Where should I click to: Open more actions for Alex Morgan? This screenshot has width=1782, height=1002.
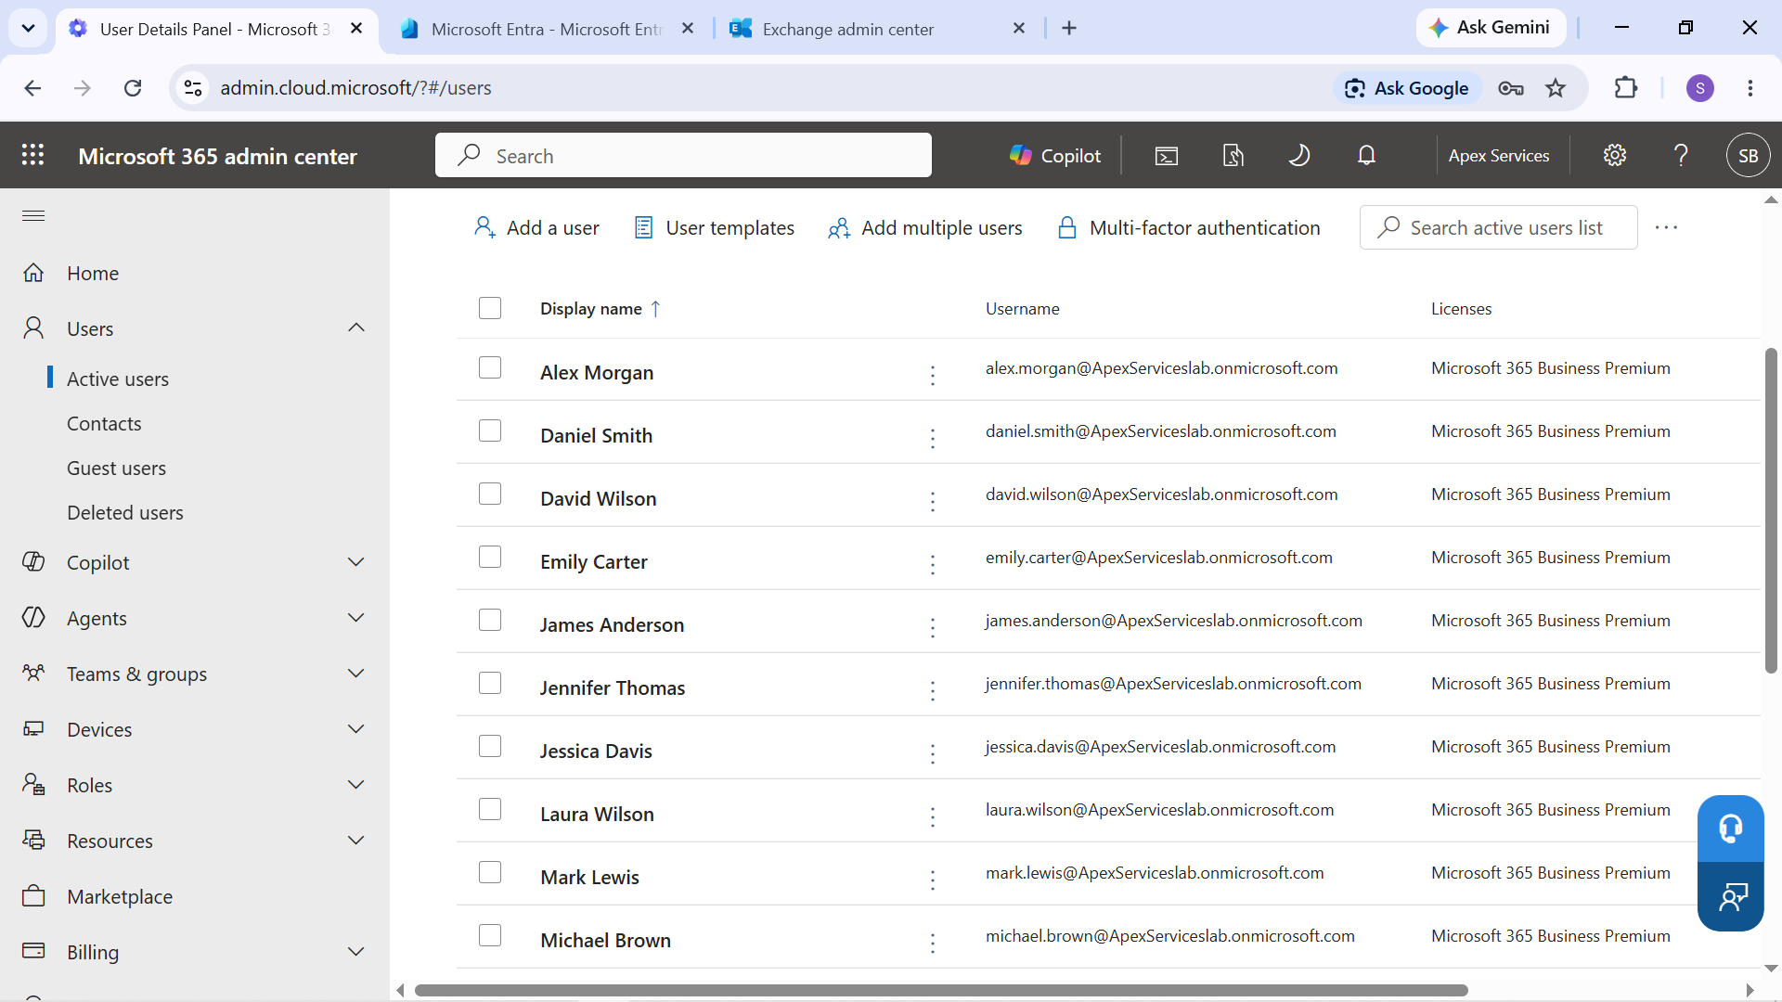pyautogui.click(x=933, y=375)
